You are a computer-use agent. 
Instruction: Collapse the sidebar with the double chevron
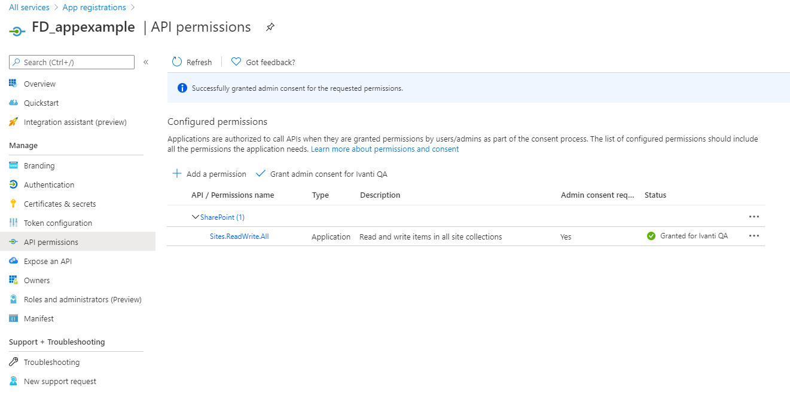(x=146, y=62)
